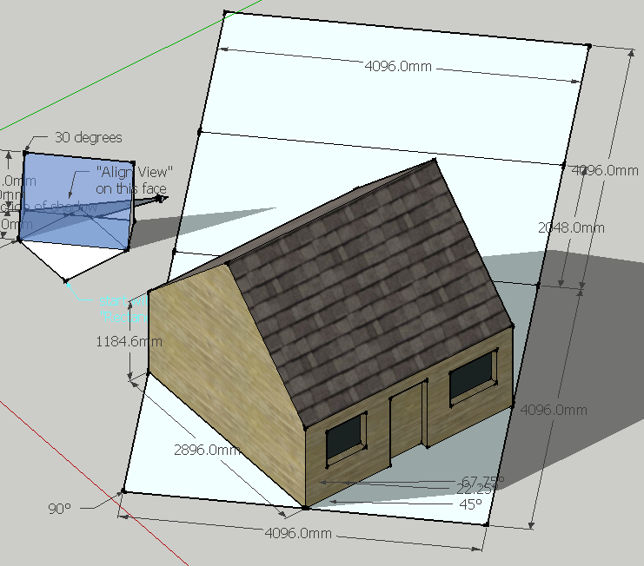This screenshot has height=566, width=644.
Task: Select the 2896.0mm dimension along the gable
Action: tap(207, 450)
